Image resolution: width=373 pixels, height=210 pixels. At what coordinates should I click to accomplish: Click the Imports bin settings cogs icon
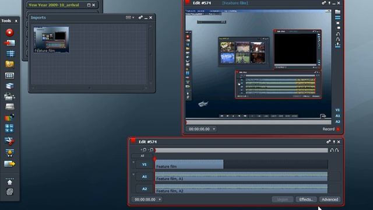(x=140, y=17)
